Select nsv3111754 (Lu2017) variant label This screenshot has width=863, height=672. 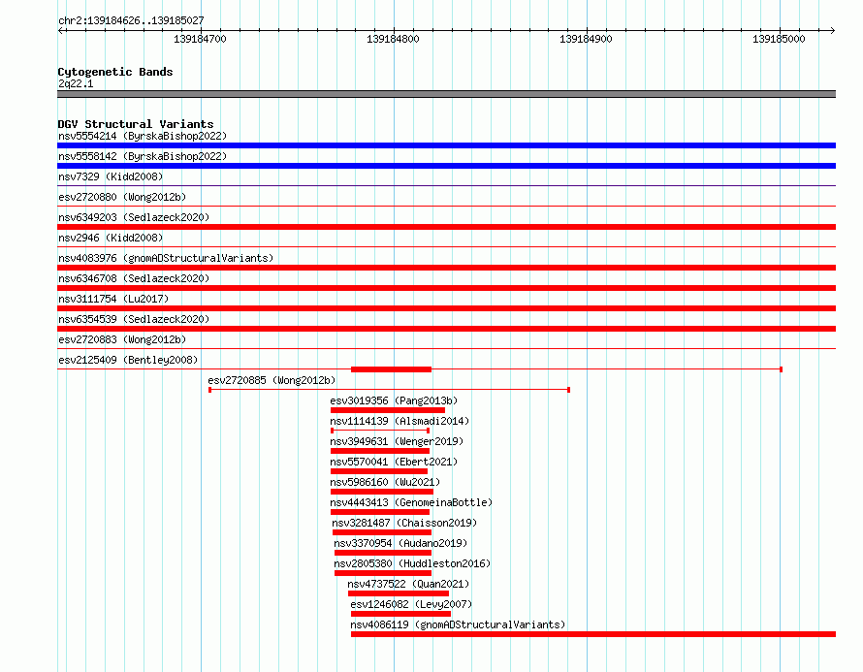click(x=113, y=299)
